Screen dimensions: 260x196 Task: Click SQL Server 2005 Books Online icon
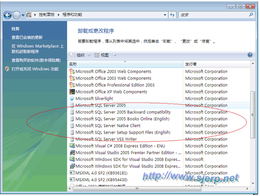[x=72, y=119]
